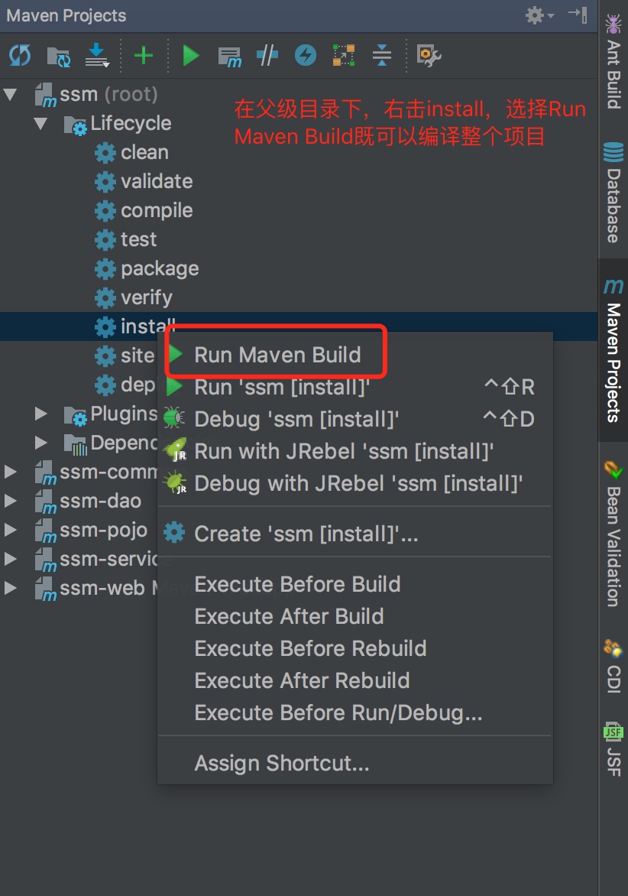Collapse the Lifecycle node

tap(40, 123)
